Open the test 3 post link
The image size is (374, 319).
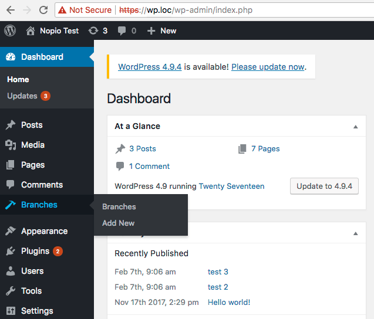[x=218, y=272]
